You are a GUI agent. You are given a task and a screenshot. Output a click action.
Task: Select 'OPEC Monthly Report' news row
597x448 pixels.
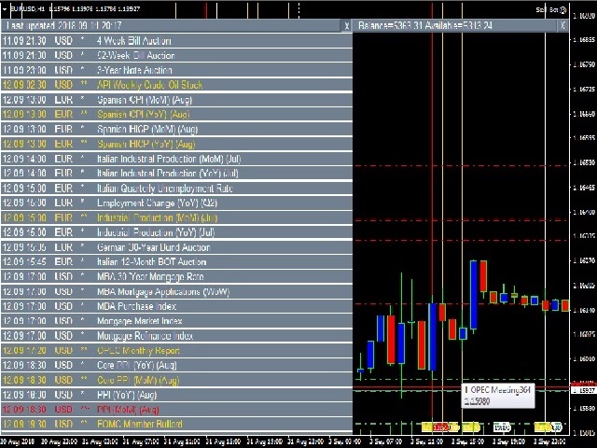[x=176, y=351]
